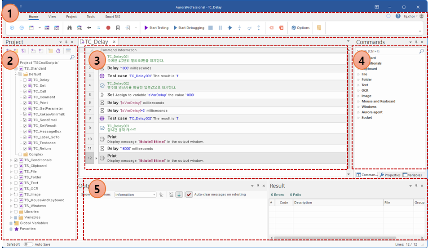Viewport: 428px width, 248px height.
Task: Click the Result panel horizontal scrollbar
Action: [x=335, y=238]
